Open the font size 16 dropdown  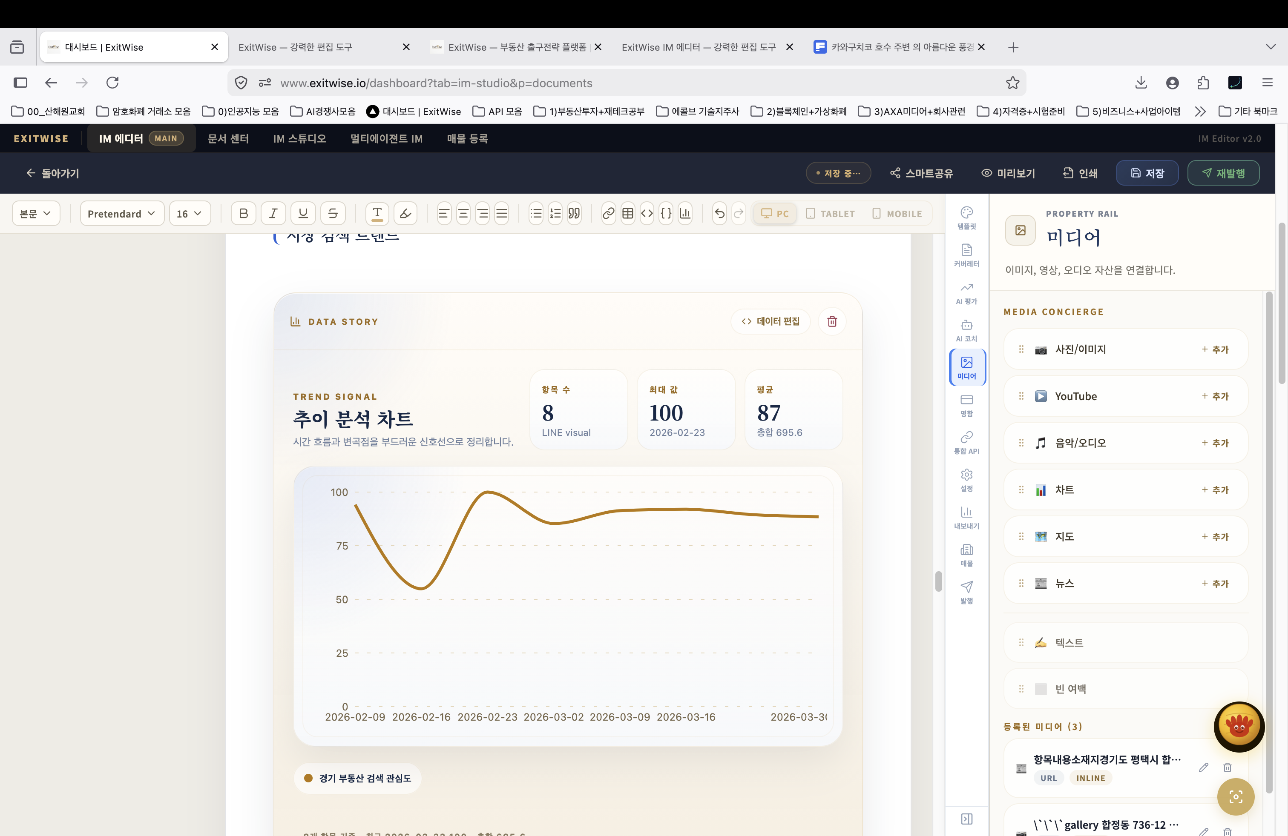[189, 214]
